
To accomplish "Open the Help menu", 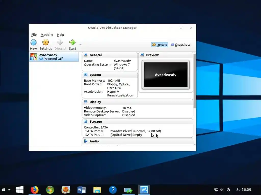I will click(x=61, y=35).
